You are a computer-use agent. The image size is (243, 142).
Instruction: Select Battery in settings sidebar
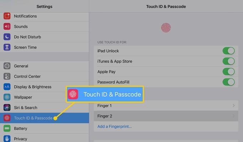(x=45, y=129)
